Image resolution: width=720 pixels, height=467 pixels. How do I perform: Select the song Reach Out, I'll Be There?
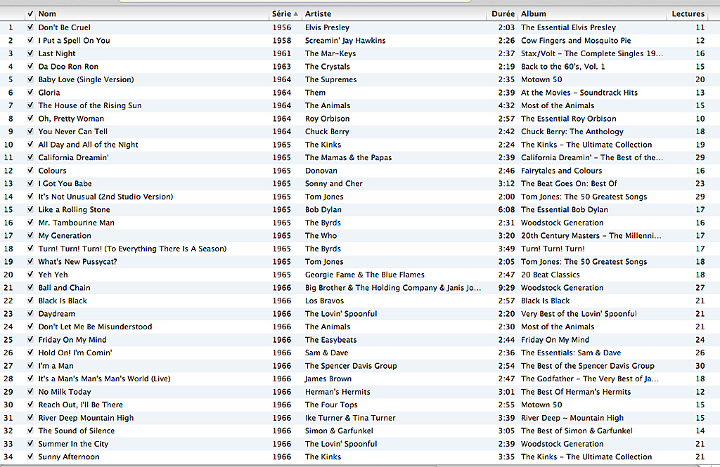pyautogui.click(x=80, y=404)
